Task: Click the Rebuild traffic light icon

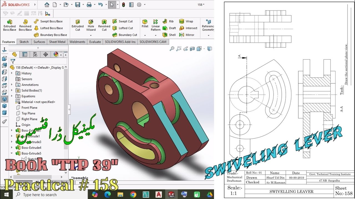Action: click(123, 5)
